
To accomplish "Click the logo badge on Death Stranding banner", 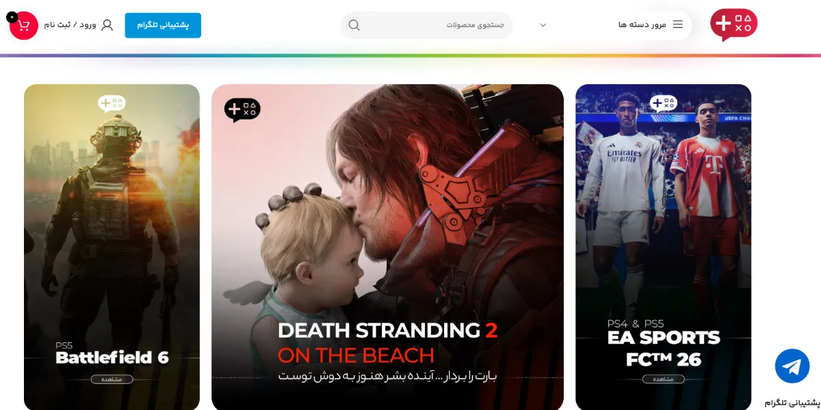I will (242, 109).
